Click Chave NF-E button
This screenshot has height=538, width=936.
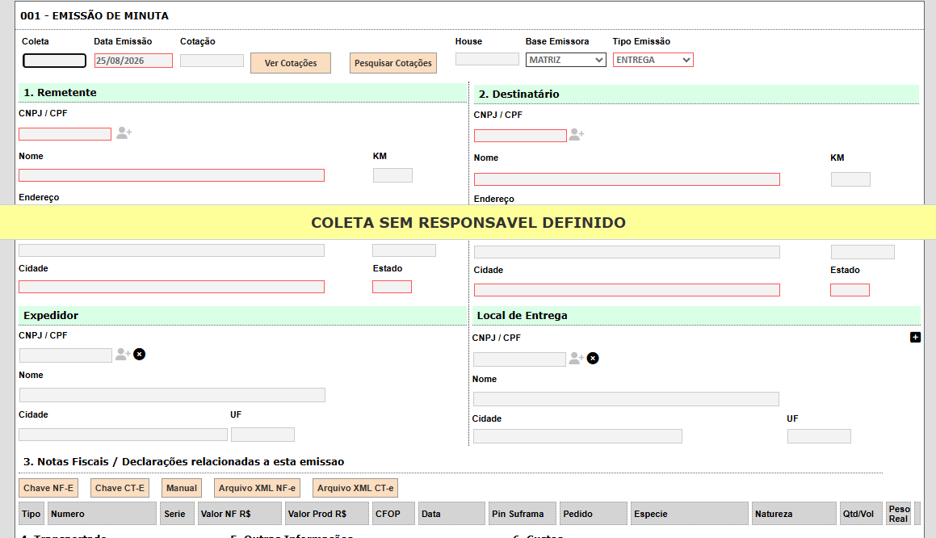point(48,489)
